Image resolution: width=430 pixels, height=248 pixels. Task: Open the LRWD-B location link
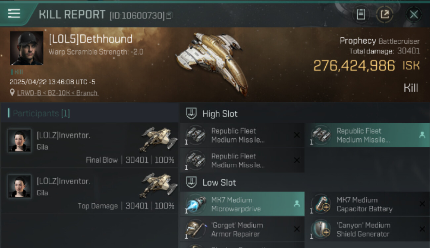click(x=58, y=93)
